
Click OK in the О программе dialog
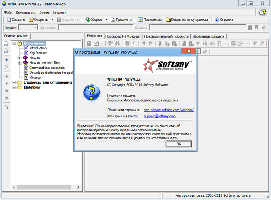(x=179, y=144)
